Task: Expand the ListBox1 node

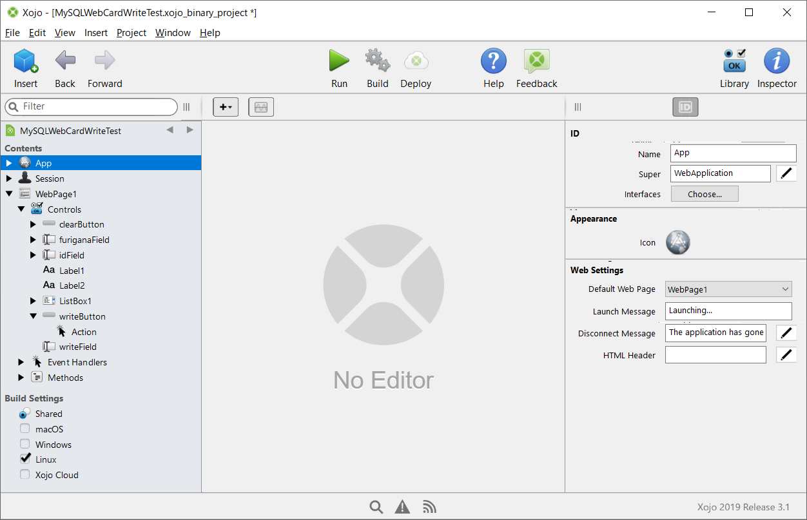Action: 34,301
